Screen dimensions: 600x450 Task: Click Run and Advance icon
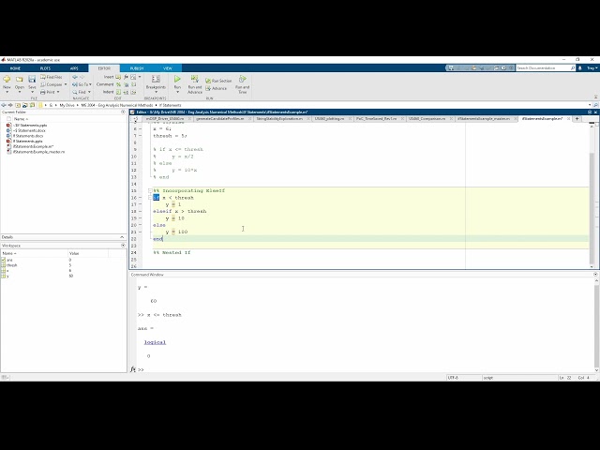[195, 79]
